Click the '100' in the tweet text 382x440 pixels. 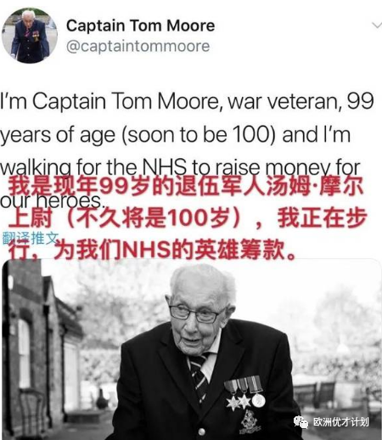point(250,134)
